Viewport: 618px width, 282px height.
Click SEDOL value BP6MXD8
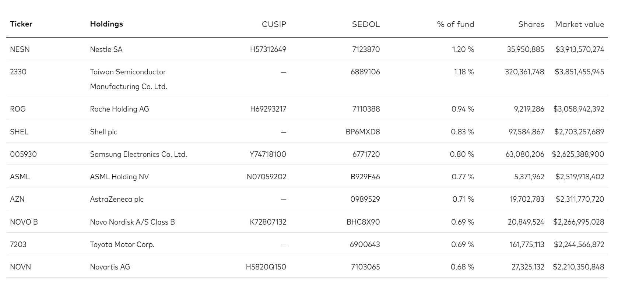click(x=363, y=132)
